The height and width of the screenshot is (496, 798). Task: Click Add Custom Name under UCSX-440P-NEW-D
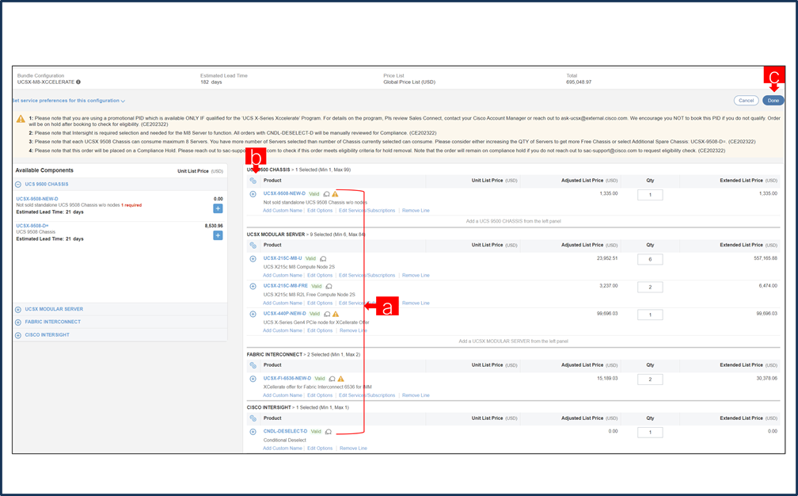click(283, 330)
